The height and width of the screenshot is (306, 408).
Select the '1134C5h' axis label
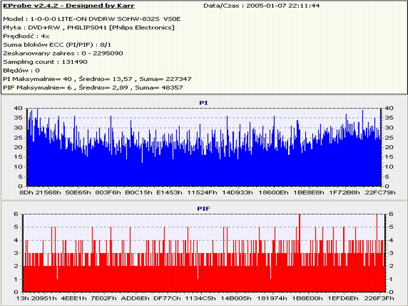[200, 298]
